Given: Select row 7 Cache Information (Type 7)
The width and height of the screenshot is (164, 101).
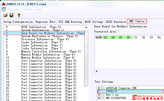Looking at the screenshot, I should (x=44, y=48).
